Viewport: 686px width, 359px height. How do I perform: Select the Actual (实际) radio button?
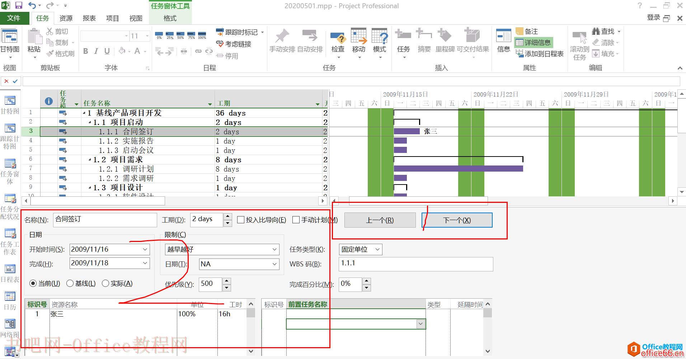coord(105,284)
